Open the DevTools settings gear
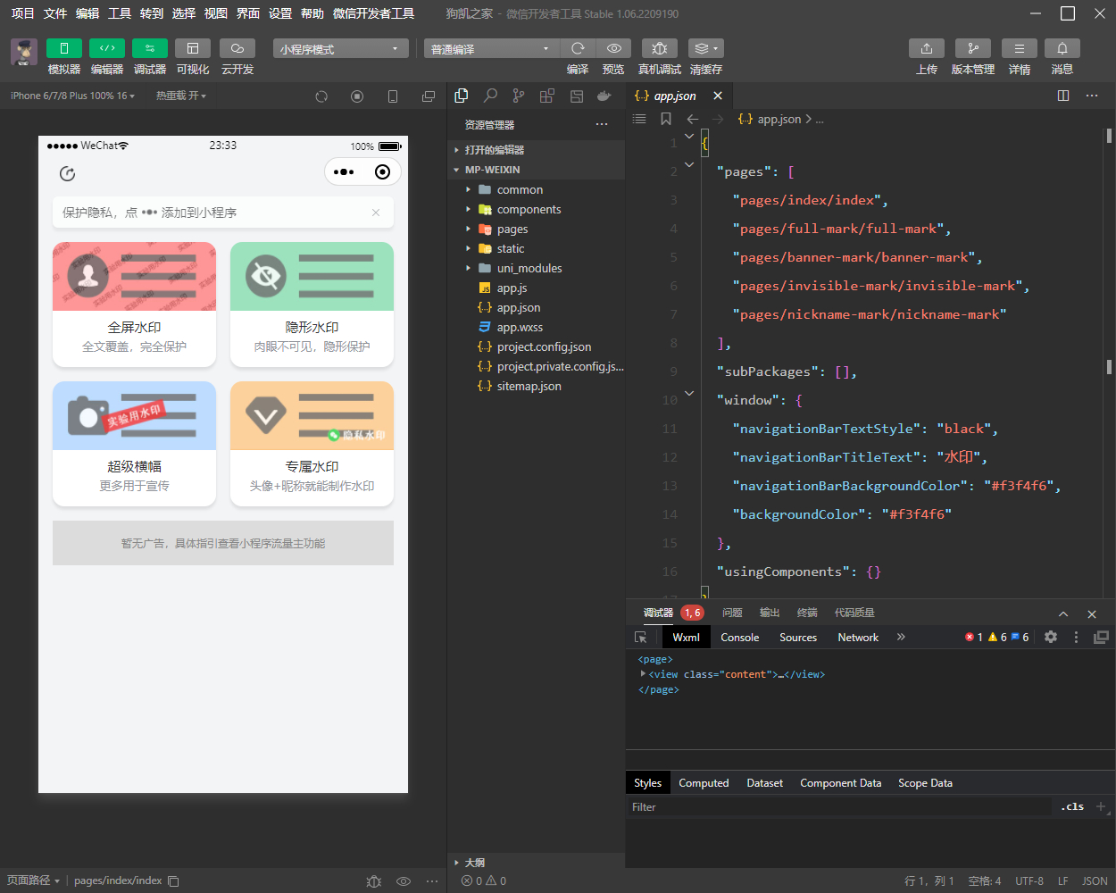This screenshot has height=893, width=1116. tap(1051, 637)
